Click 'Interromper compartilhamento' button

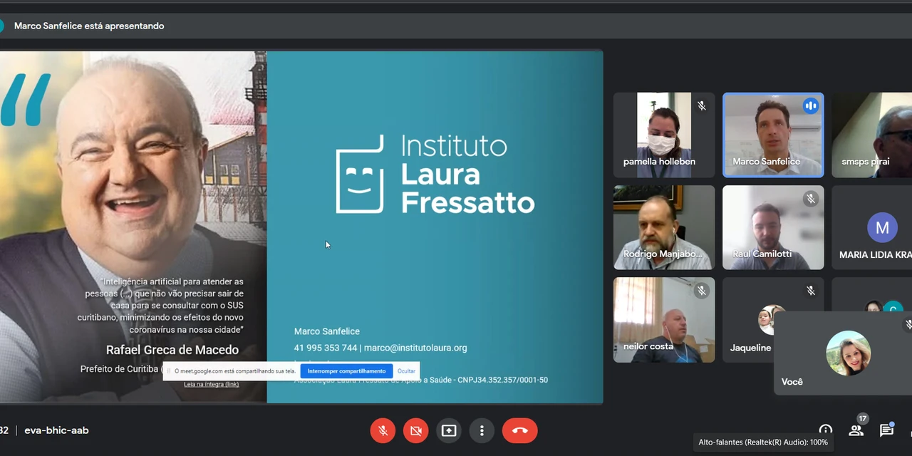[x=346, y=371]
